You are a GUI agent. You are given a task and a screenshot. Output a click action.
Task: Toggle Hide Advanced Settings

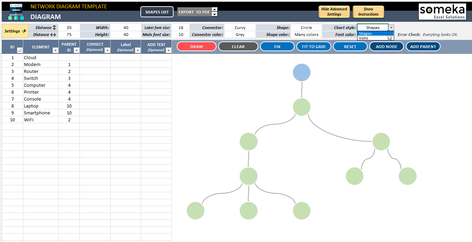334,12
